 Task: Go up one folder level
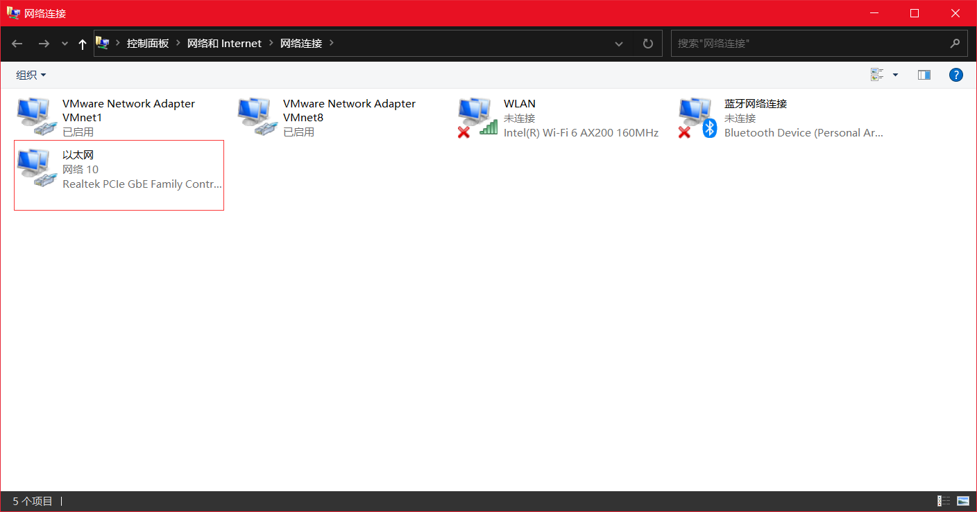pos(83,44)
